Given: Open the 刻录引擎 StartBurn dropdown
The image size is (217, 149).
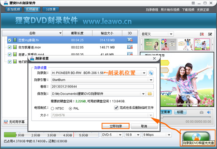Looking at the screenshot, I should click(151, 80).
